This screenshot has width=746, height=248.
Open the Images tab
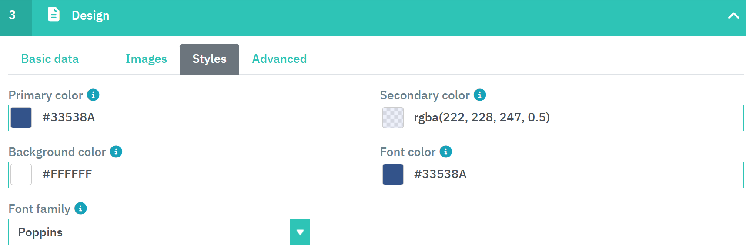[x=146, y=59]
